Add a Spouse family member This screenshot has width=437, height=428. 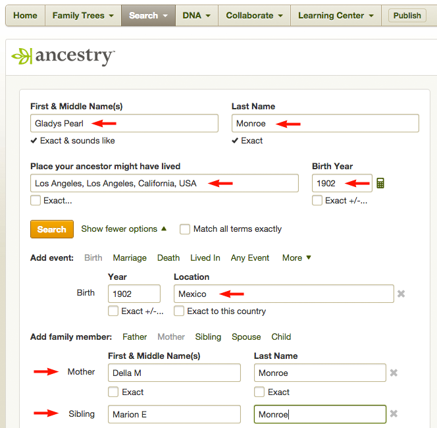click(x=246, y=336)
